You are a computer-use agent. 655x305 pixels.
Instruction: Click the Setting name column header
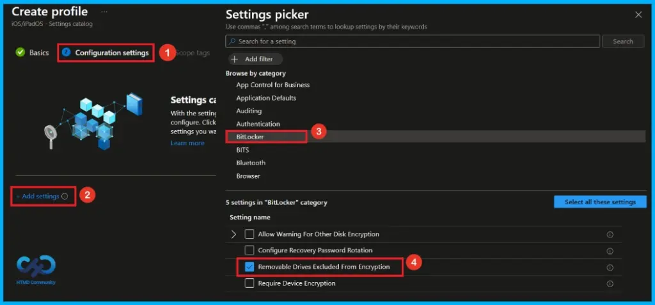point(250,217)
